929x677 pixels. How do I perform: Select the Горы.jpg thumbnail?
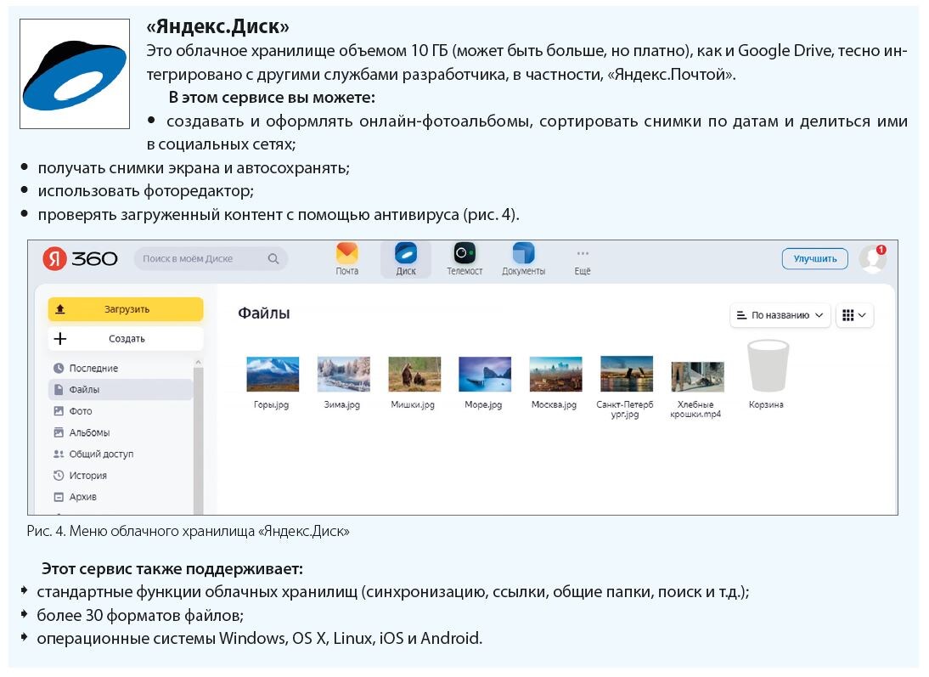pyautogui.click(x=273, y=374)
